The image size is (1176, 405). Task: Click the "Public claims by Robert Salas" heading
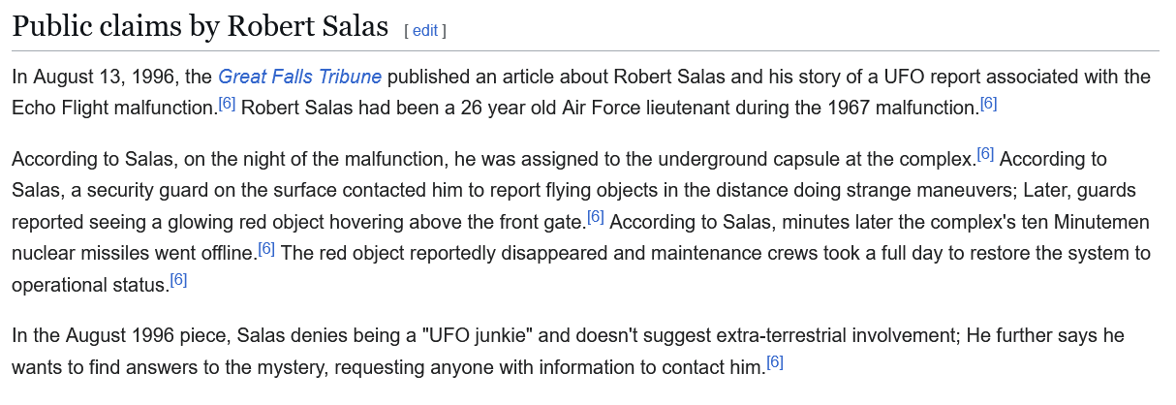200,27
